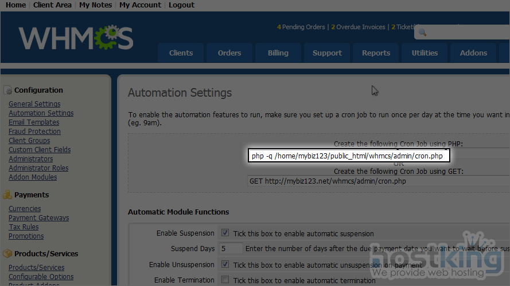This screenshot has width=510, height=286.
Task: Click the PHP cron command field
Action: [x=349, y=156]
